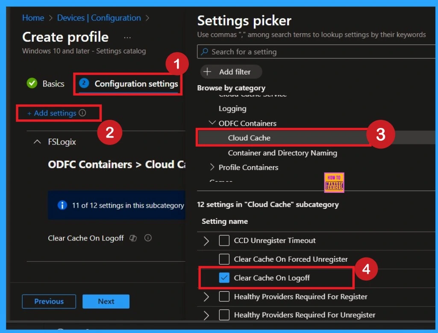Open the ellipsis menu beside Create profile
This screenshot has height=333, width=438.
pyautogui.click(x=127, y=38)
